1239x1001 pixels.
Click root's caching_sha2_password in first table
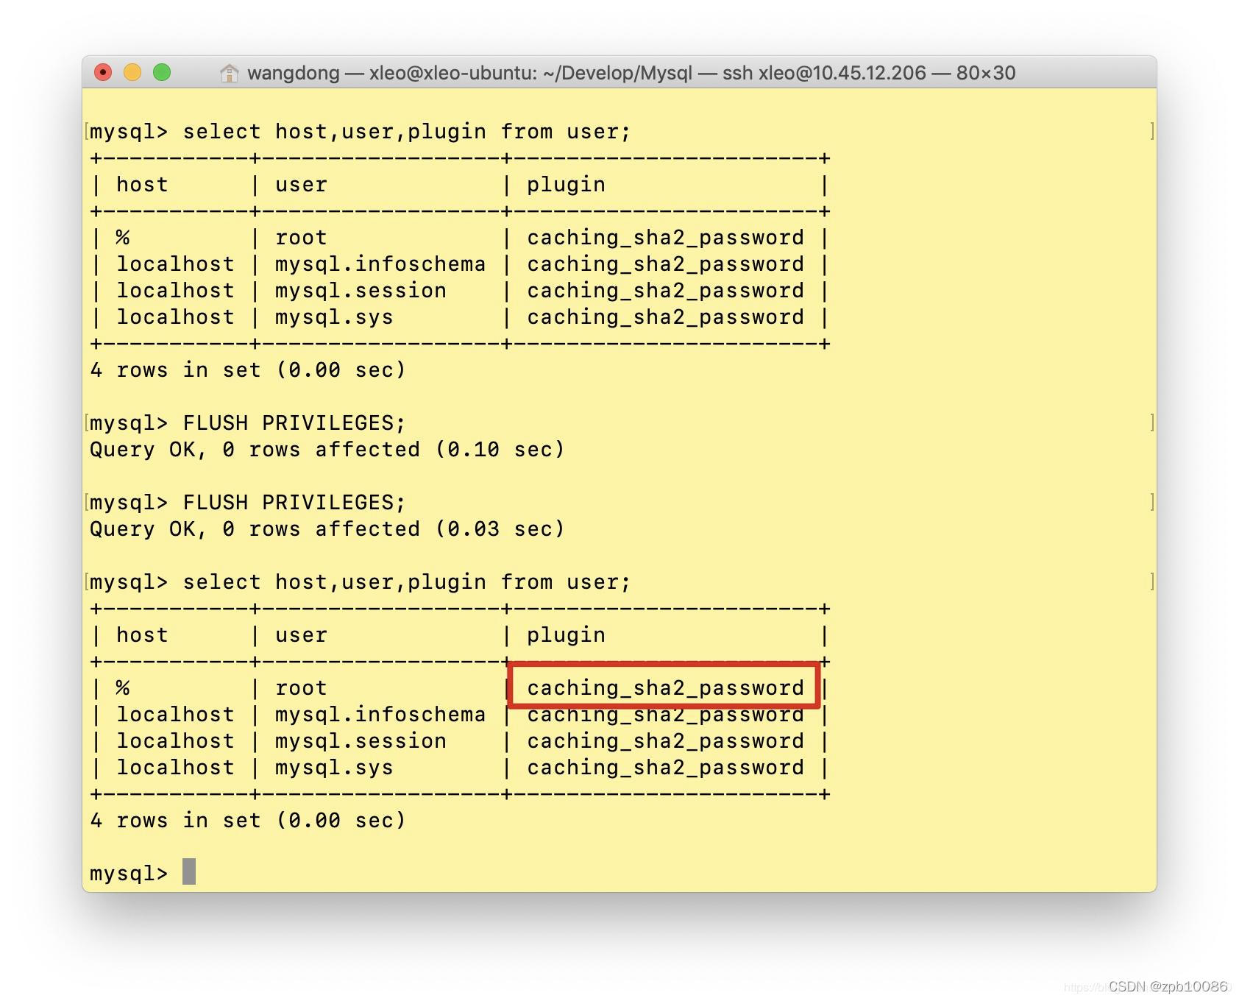click(665, 238)
